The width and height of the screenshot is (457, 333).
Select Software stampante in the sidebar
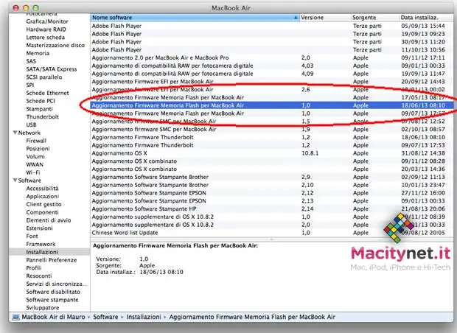click(x=52, y=300)
